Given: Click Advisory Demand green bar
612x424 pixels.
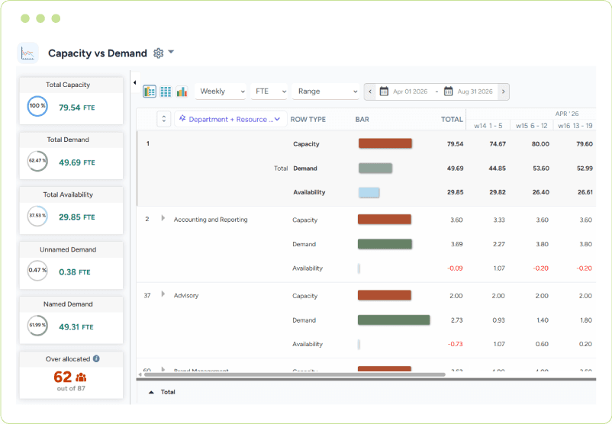Looking at the screenshot, I should point(394,320).
